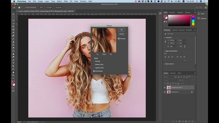The width and height of the screenshot is (219, 123).
Task: Select the Path Selection tool
Action: point(13,66)
